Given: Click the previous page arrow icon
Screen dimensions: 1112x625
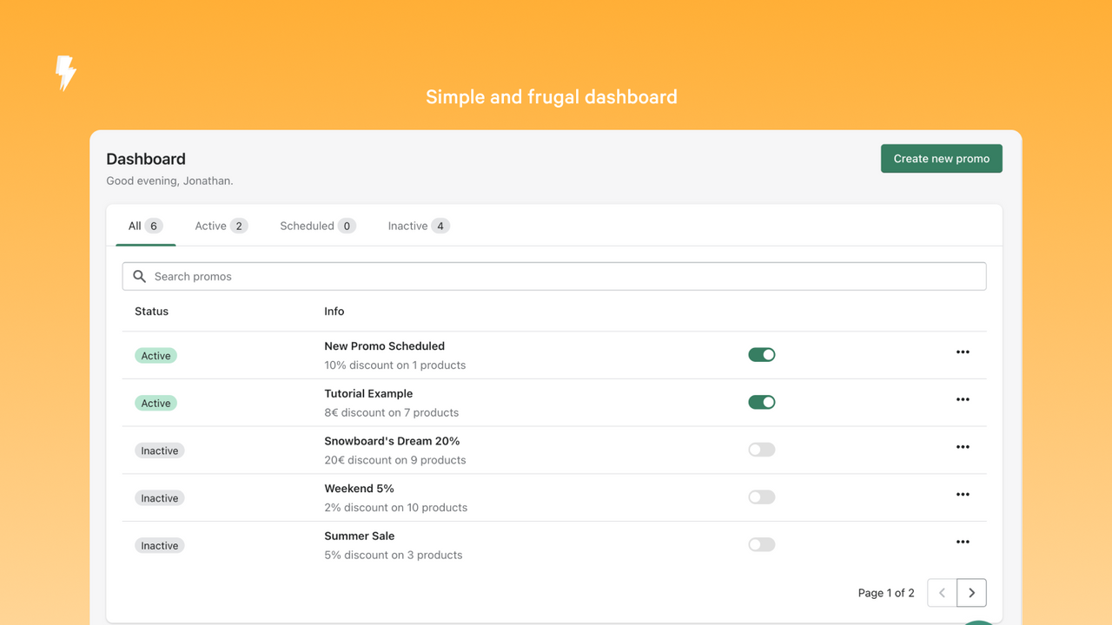Looking at the screenshot, I should pos(941,592).
